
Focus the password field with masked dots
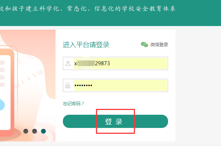pyautogui.click(x=115, y=85)
